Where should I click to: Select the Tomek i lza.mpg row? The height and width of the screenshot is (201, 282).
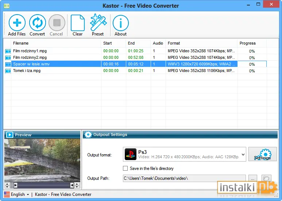point(135,71)
